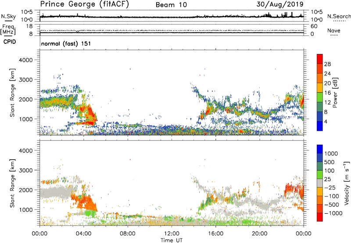The width and height of the screenshot is (351, 243).
Task: Click the '20:00' time tick label
Action: pyautogui.click(x=260, y=234)
